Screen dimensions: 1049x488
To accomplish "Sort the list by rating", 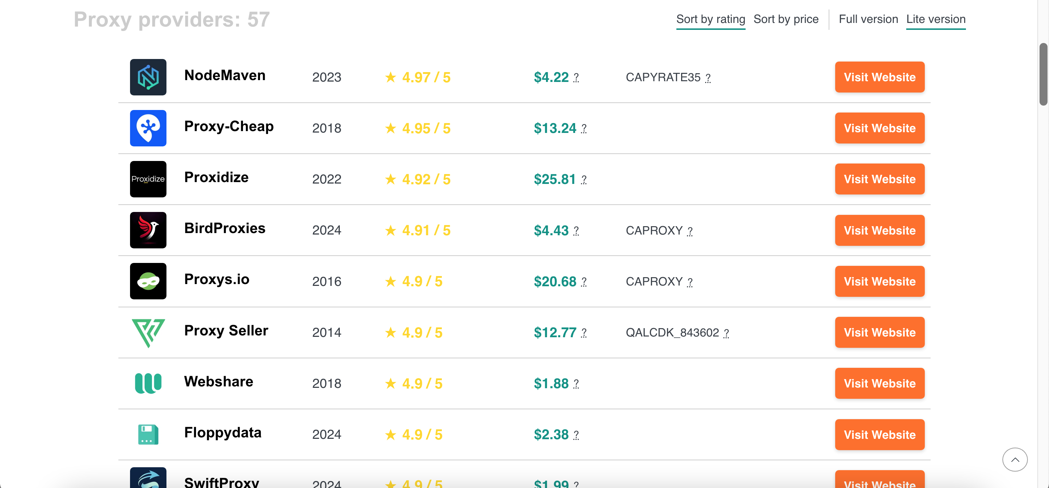I will coord(710,19).
